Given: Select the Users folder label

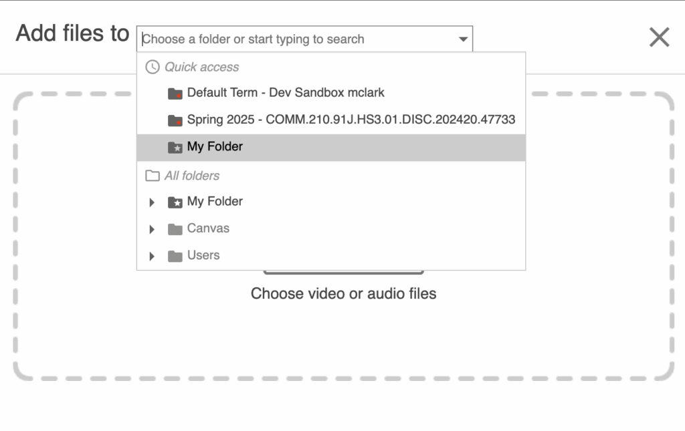Looking at the screenshot, I should [203, 256].
